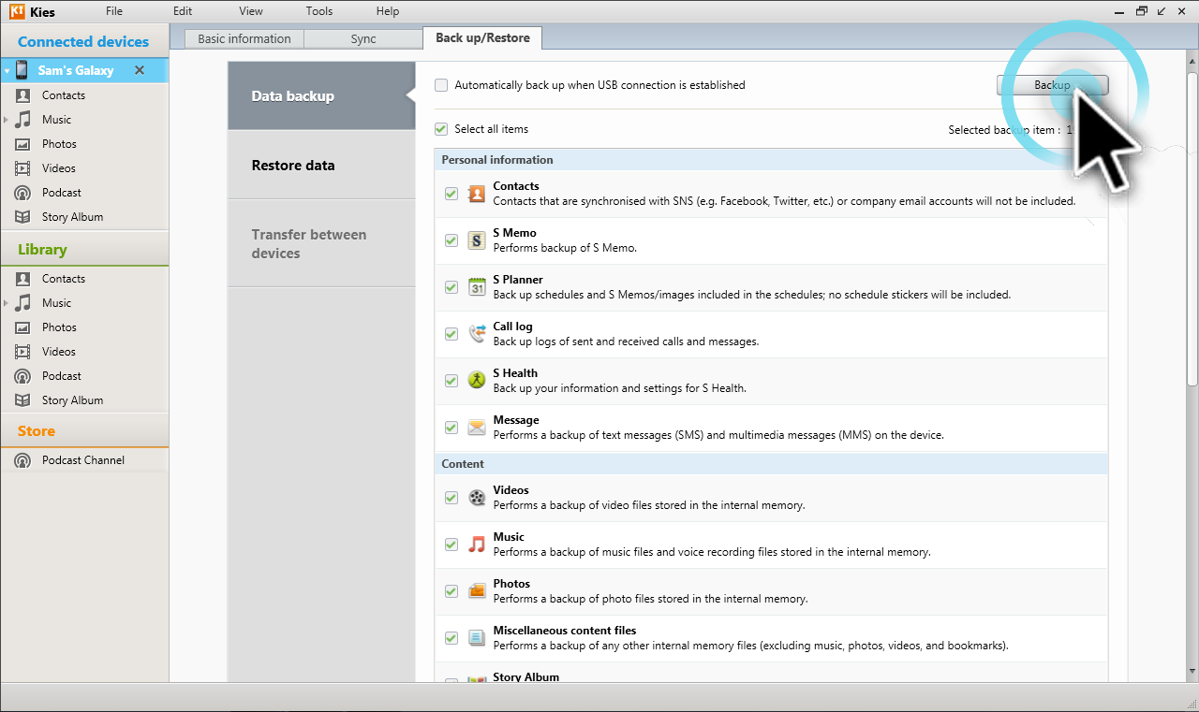1199x712 pixels.
Task: Uncheck the Music backup checkbox
Action: point(451,545)
